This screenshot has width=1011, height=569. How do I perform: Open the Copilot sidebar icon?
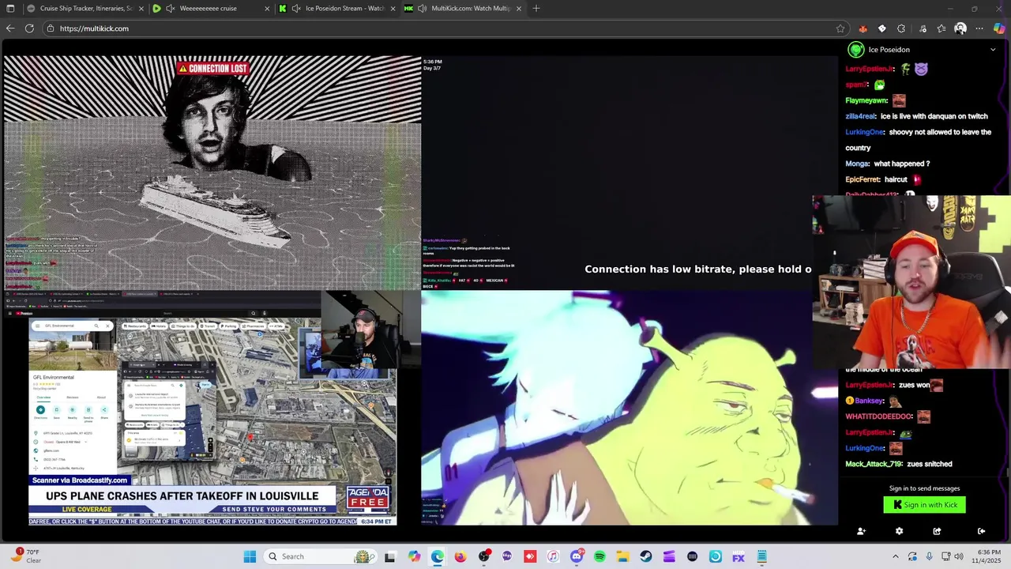[999, 28]
